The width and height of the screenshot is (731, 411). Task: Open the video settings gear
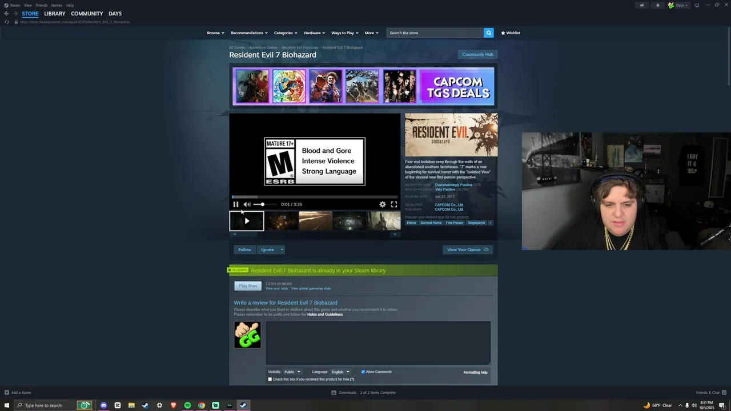pyautogui.click(x=383, y=204)
